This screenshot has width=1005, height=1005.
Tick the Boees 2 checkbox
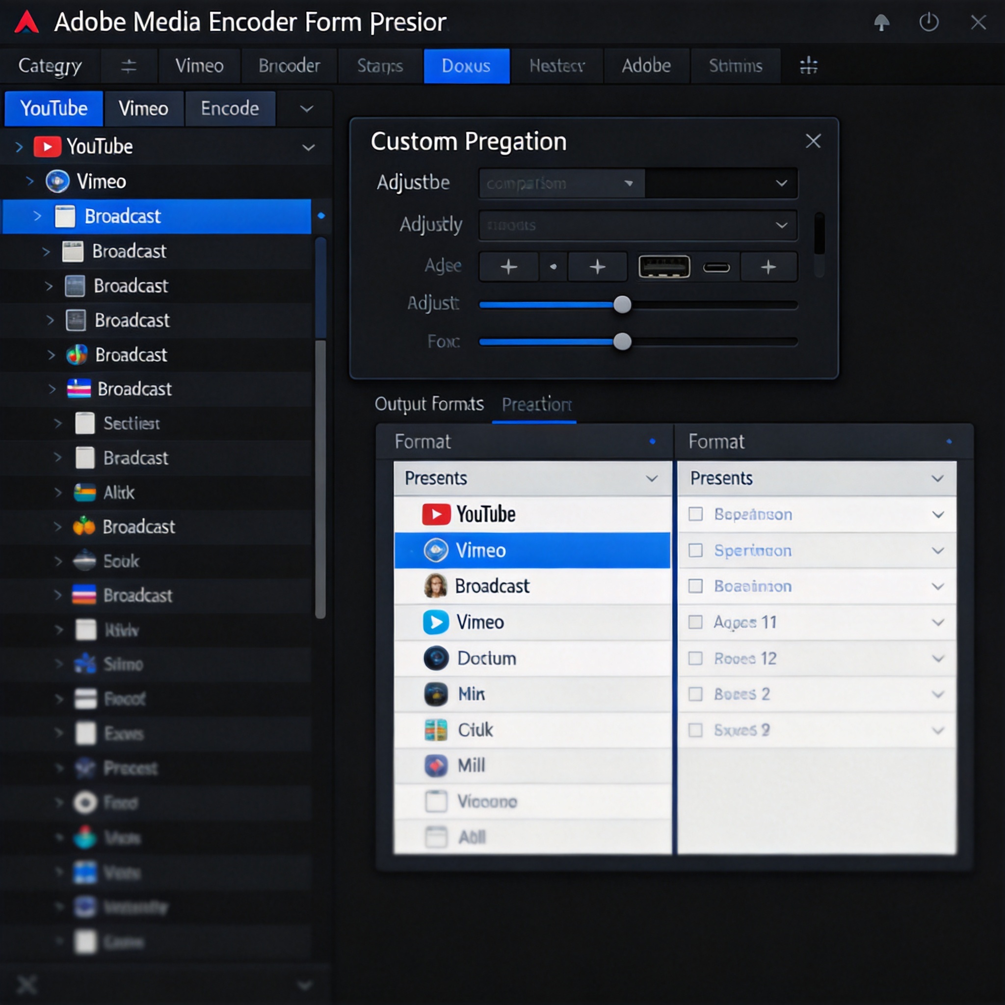click(695, 694)
